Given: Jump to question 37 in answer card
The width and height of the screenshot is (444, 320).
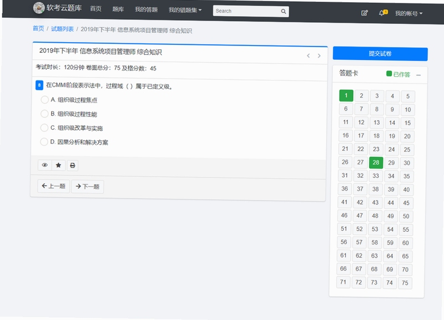Looking at the screenshot, I should click(x=360, y=189).
